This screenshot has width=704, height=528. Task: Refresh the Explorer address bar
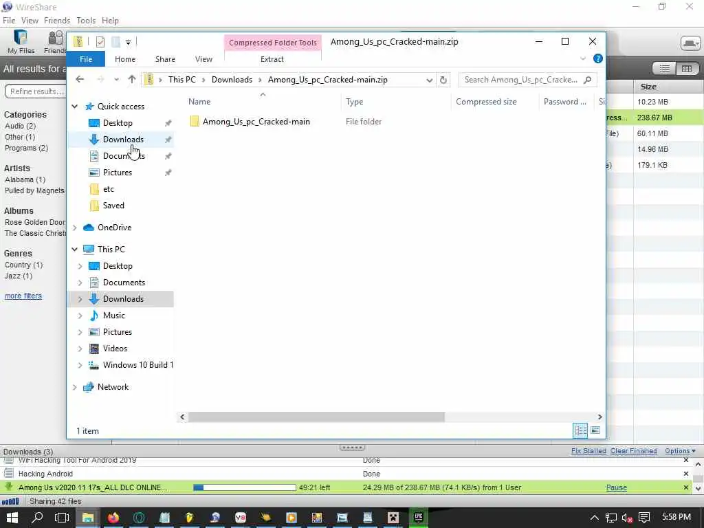coord(443,80)
